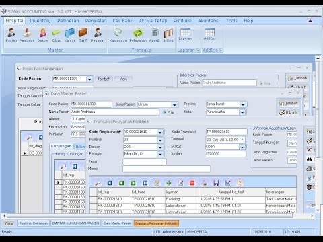Click the green plus add-row icon
The image size is (323, 242).
(x=169, y=183)
